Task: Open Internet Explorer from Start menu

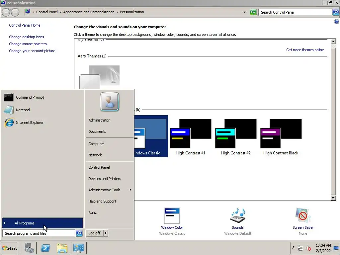Action: click(x=30, y=123)
